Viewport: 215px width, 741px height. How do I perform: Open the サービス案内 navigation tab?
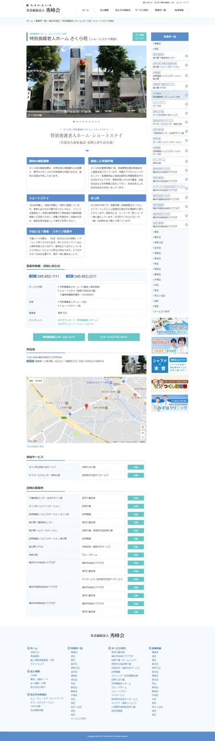point(141,10)
